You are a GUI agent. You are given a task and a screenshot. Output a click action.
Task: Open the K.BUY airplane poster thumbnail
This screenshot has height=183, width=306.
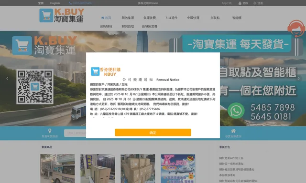[x=178, y=168]
